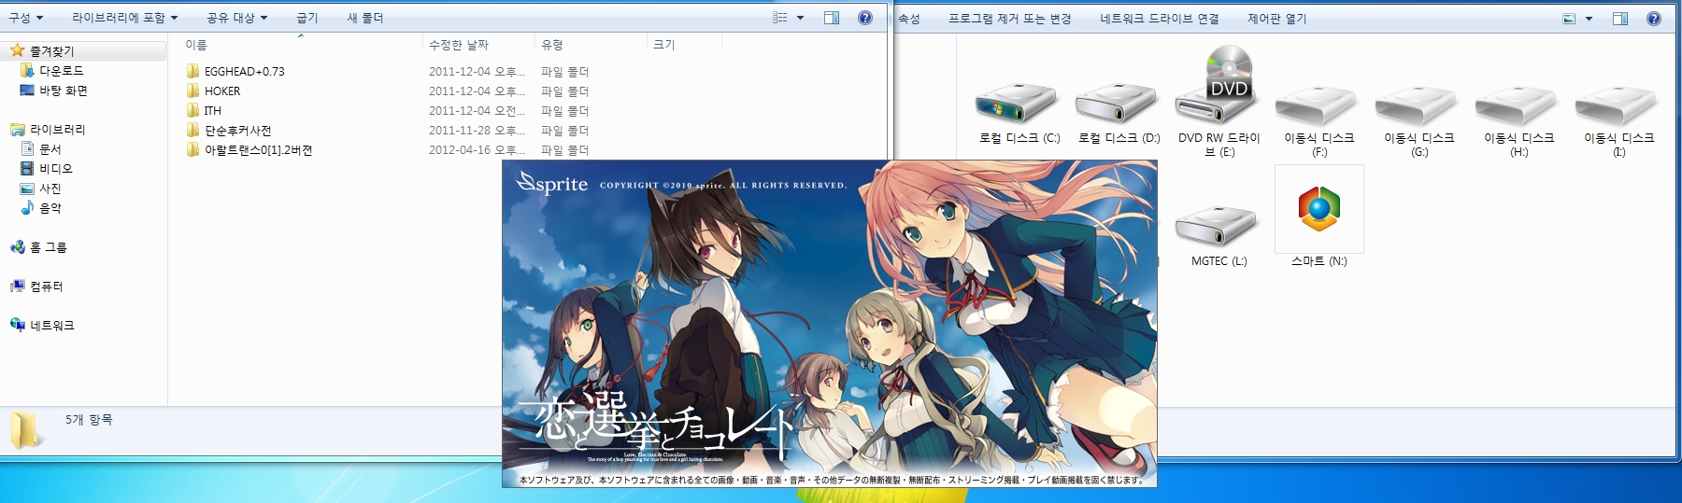Click the 새 폴더 button
This screenshot has height=503, width=1682.
coord(364,18)
